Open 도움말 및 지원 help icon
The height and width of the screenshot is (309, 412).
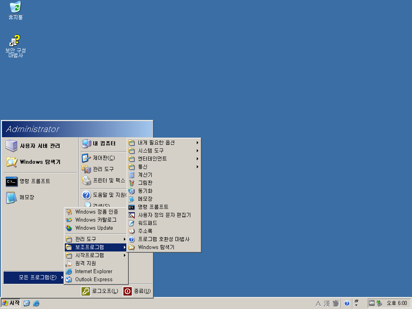coord(86,195)
